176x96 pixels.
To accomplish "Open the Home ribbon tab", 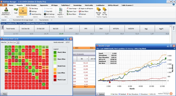I will (11, 5).
